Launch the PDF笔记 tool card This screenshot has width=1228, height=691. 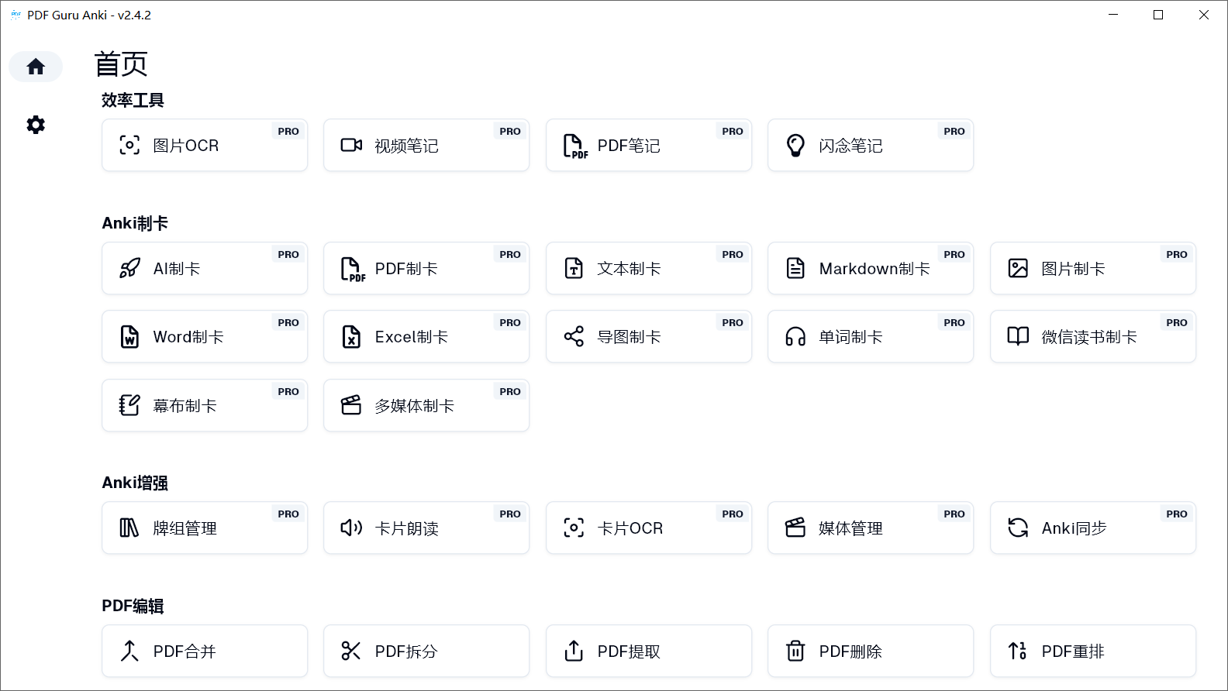pos(649,145)
